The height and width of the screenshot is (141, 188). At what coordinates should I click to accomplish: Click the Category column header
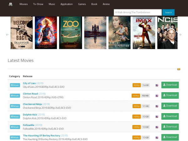click(15, 76)
